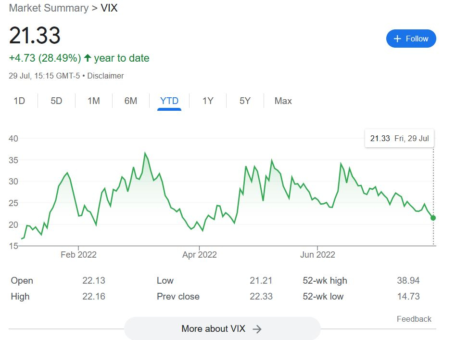Screen dimensions: 456x340
Task: Click the Jun 2022 axis label
Action: point(317,254)
